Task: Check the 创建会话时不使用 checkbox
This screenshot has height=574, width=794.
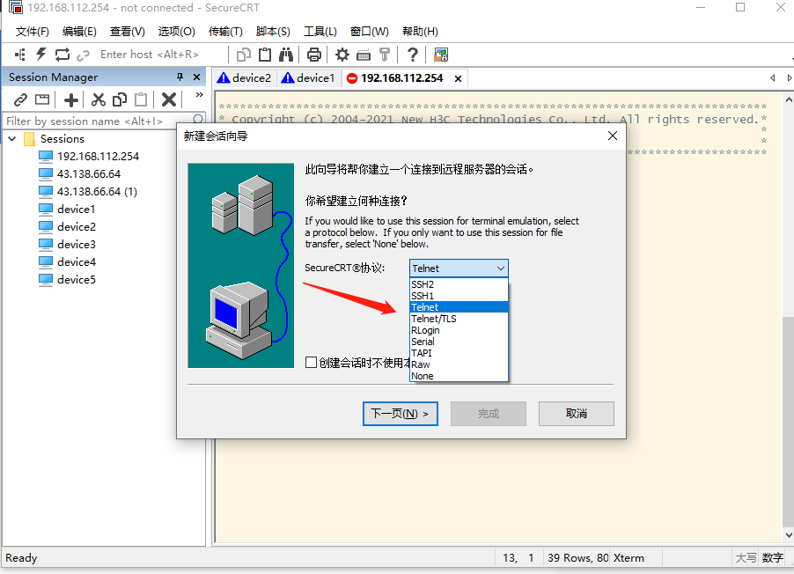Action: click(312, 362)
